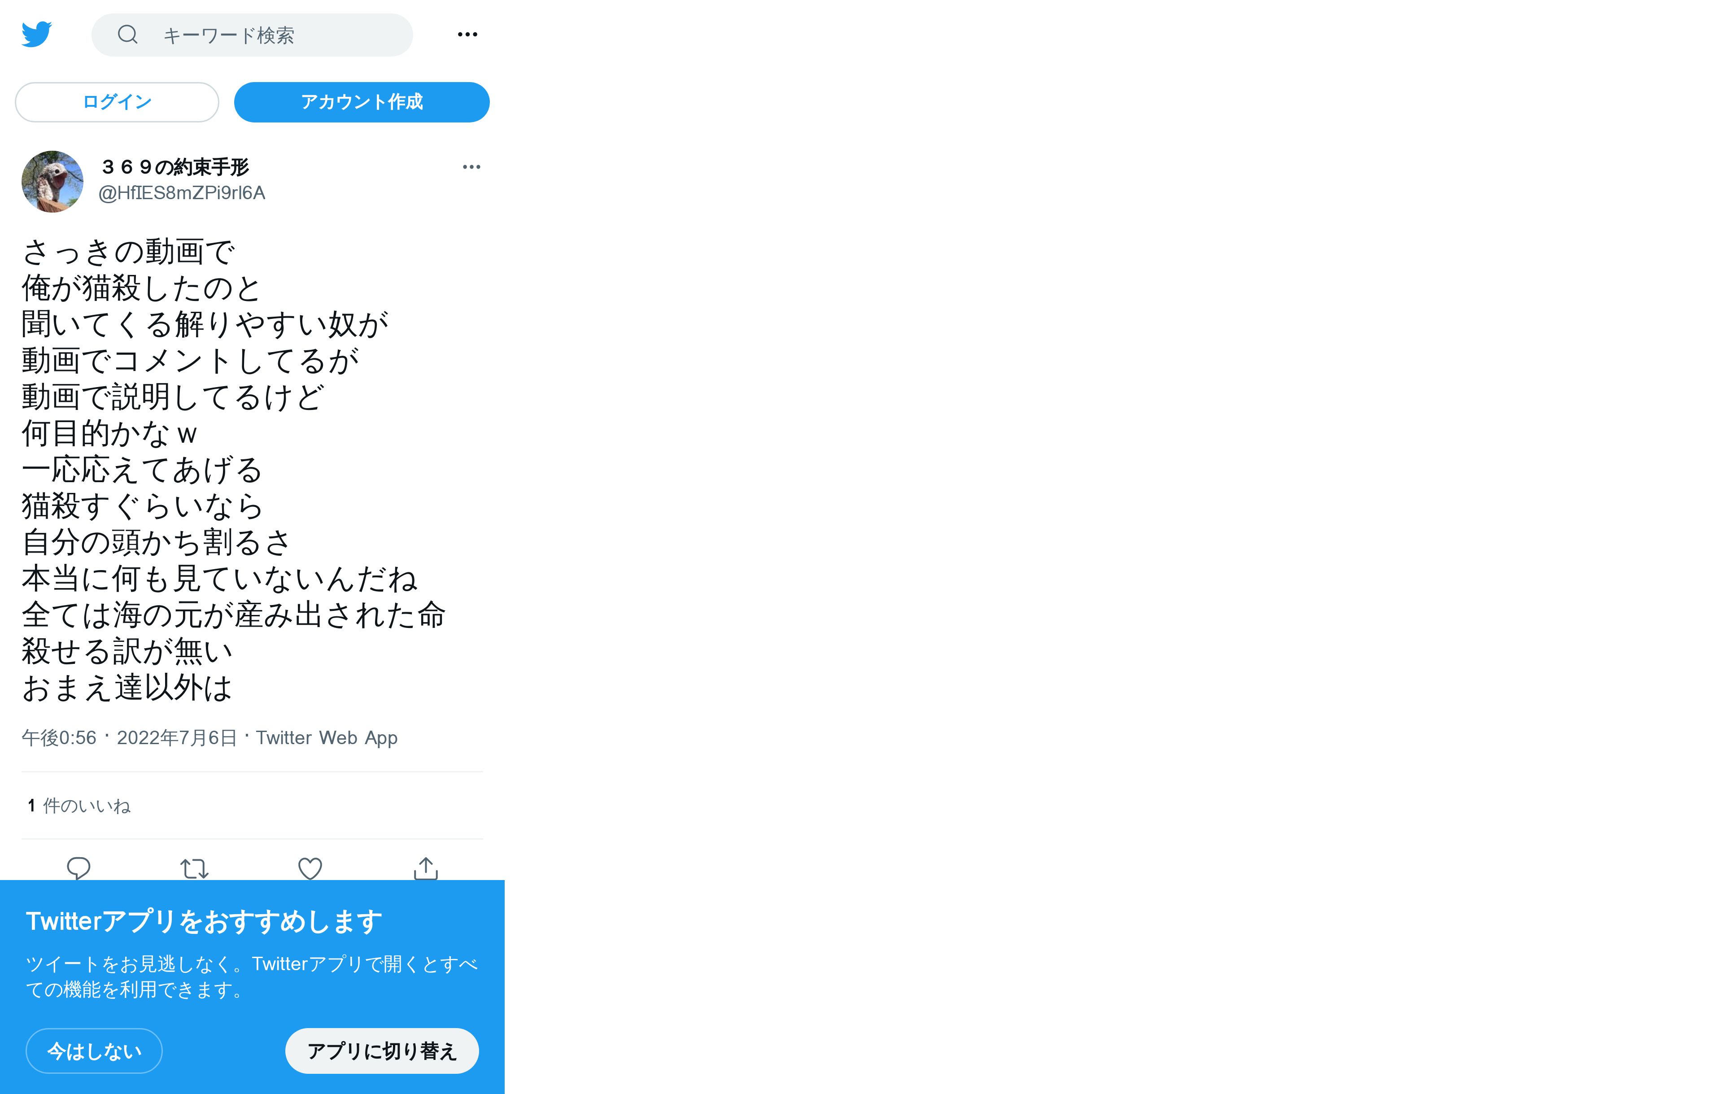
Task: Open the tweet's three-dot options menu
Action: point(471,167)
